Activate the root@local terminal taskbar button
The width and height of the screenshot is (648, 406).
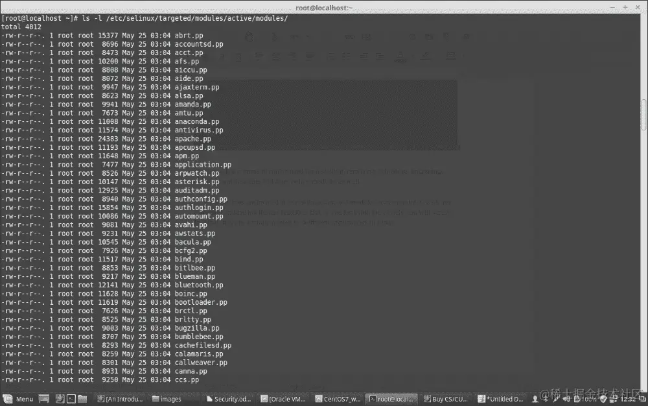click(x=391, y=399)
